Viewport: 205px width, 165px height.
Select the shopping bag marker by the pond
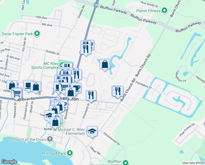pos(105,64)
